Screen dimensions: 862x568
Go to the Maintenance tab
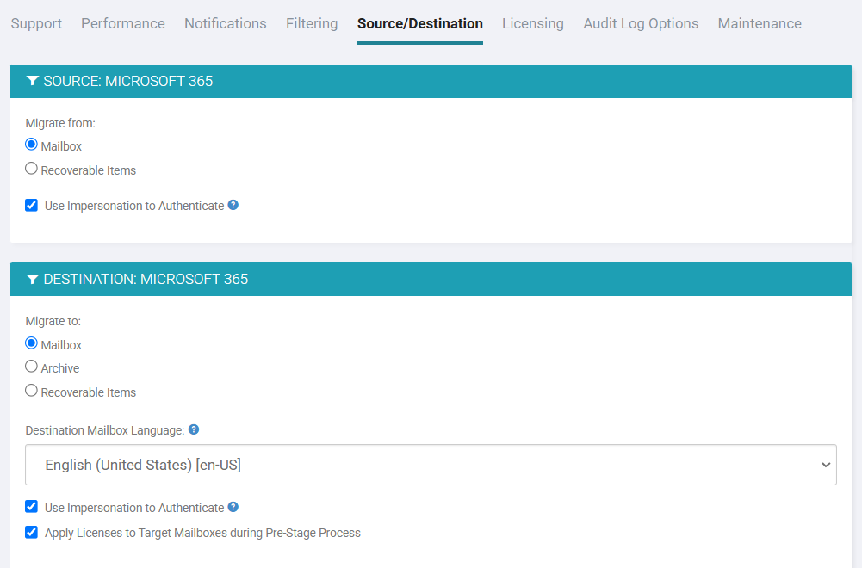click(x=760, y=23)
